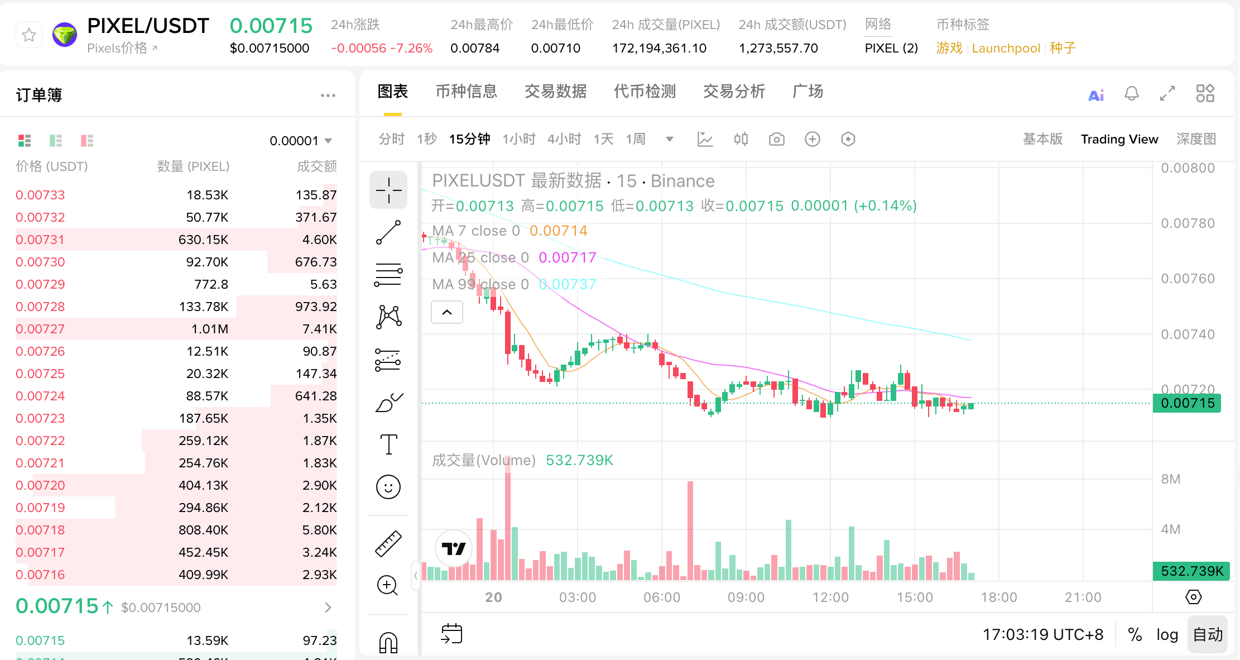The height and width of the screenshot is (660, 1240).
Task: Open the price alert bell
Action: [1131, 93]
